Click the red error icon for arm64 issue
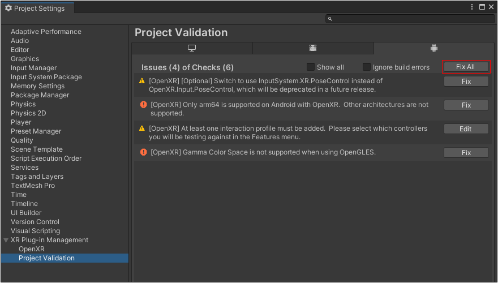This screenshot has width=498, height=283. (144, 105)
